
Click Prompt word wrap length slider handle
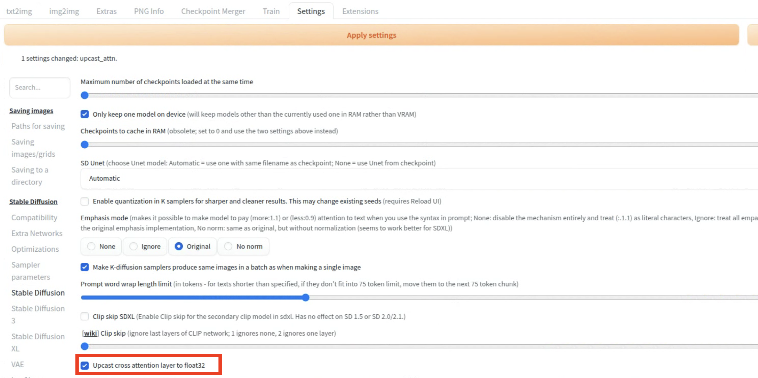[x=306, y=298]
